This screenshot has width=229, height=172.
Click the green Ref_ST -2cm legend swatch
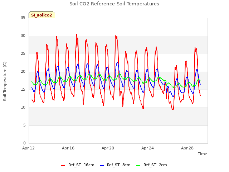tap(138, 166)
